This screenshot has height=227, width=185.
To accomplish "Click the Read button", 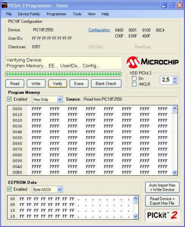I will [15, 84].
